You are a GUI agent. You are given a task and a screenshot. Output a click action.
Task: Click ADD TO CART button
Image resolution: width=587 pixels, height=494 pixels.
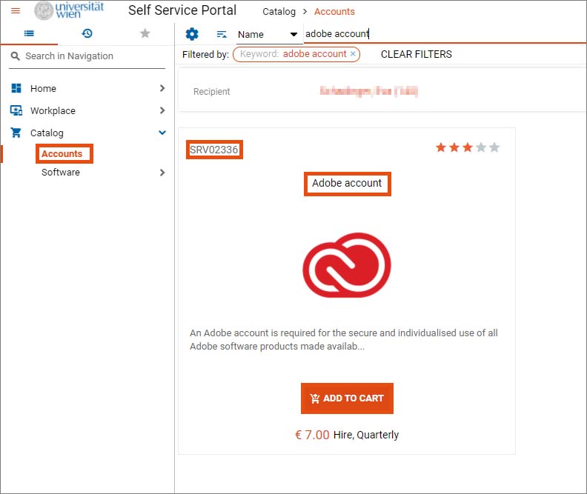coord(347,398)
